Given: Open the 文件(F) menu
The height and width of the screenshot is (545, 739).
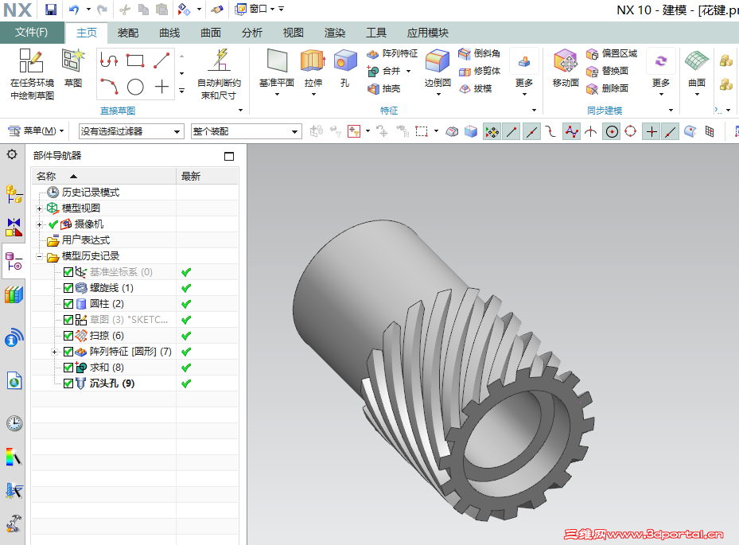Looking at the screenshot, I should [x=32, y=32].
